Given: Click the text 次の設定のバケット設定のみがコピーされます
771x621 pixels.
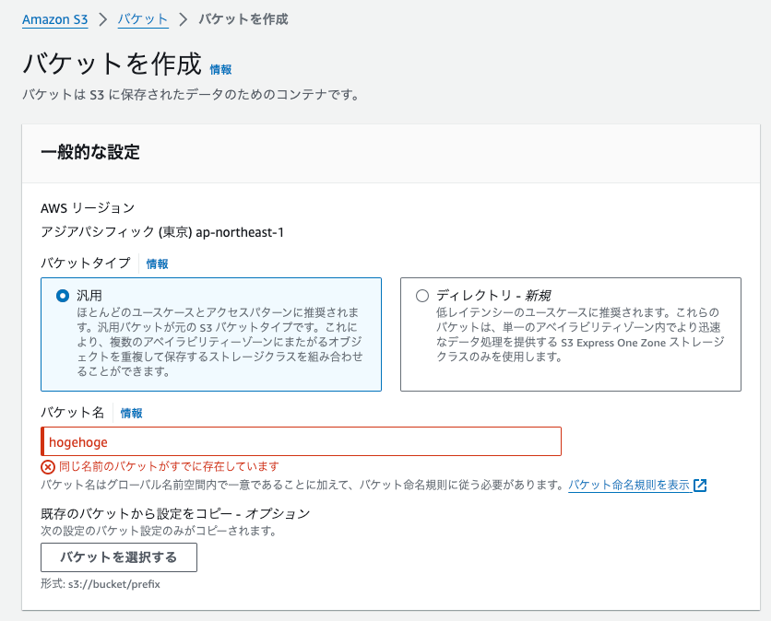Looking at the screenshot, I should click(x=159, y=531).
